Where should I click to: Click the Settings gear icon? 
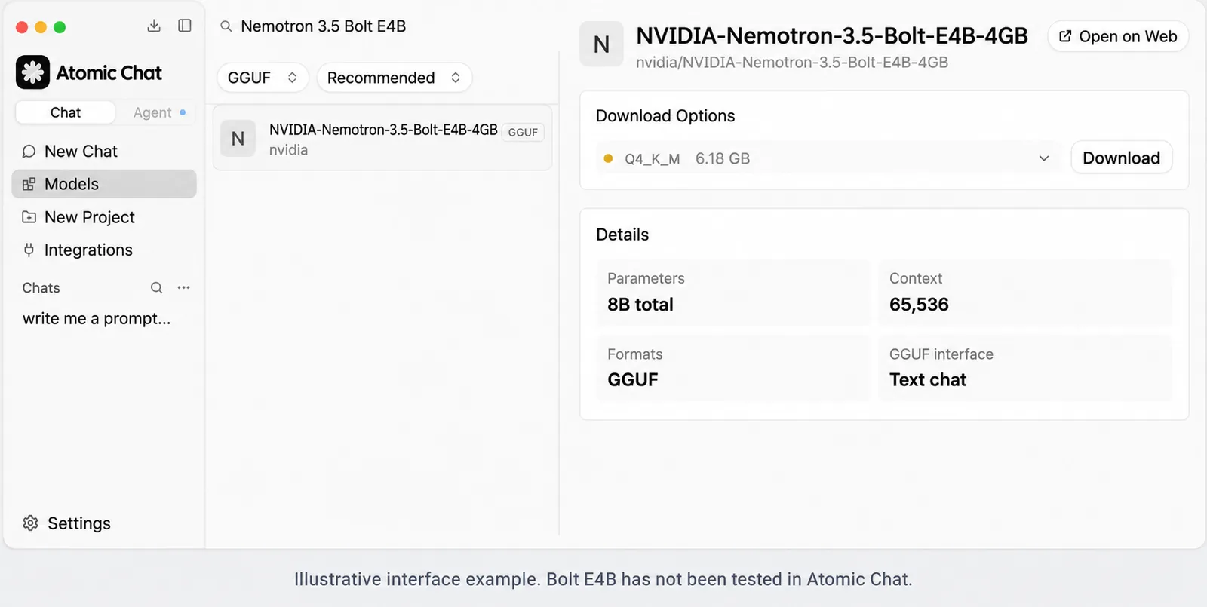(x=30, y=523)
